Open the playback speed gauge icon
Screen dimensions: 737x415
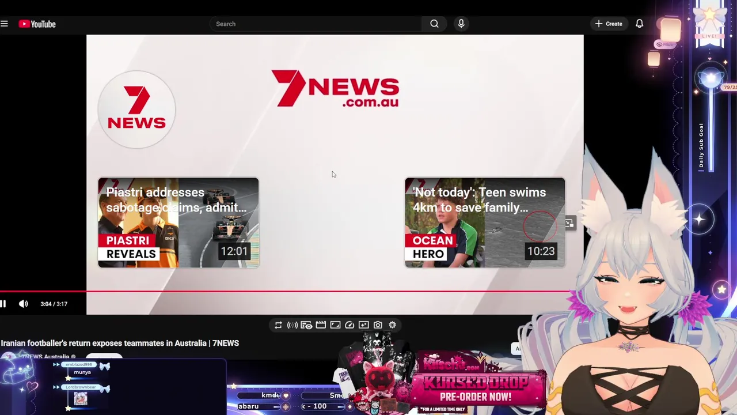tap(349, 325)
